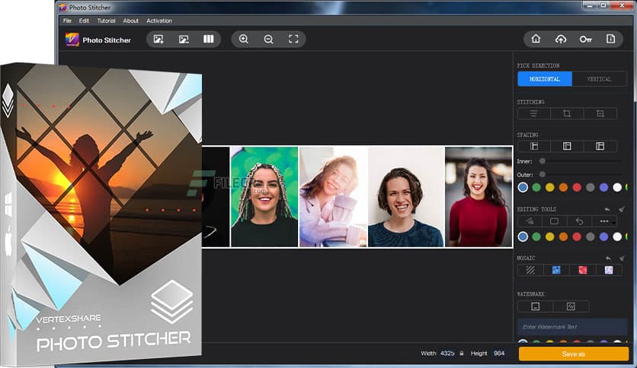The image size is (637, 368).
Task: Undo last edit beside Editing Tools heading
Action: 607,209
